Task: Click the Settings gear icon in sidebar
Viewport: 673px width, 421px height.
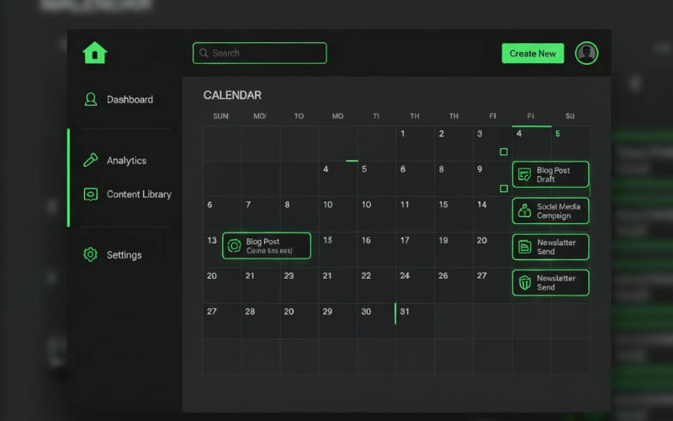Action: click(90, 254)
